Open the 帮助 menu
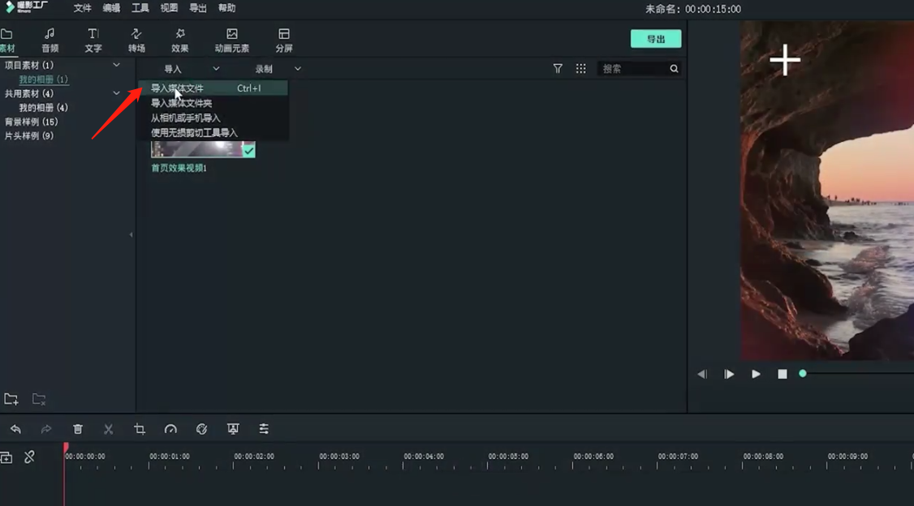 [x=226, y=8]
